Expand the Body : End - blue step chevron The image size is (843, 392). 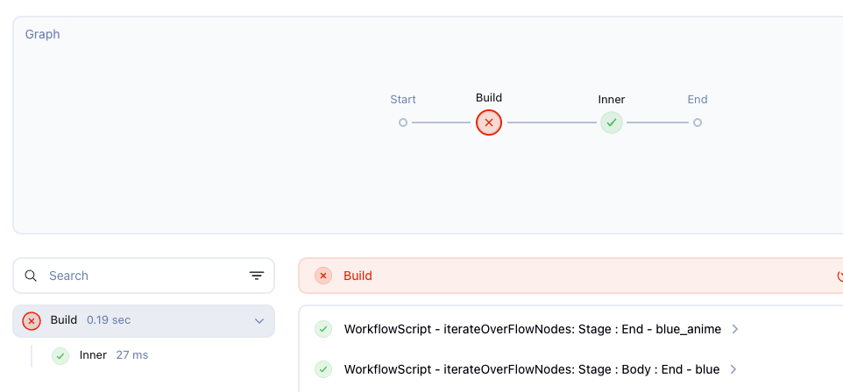733,369
